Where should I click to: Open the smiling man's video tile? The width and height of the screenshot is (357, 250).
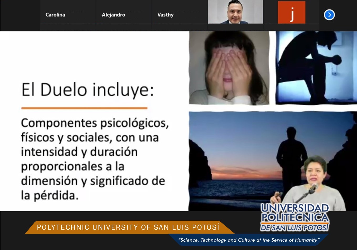pyautogui.click(x=236, y=12)
